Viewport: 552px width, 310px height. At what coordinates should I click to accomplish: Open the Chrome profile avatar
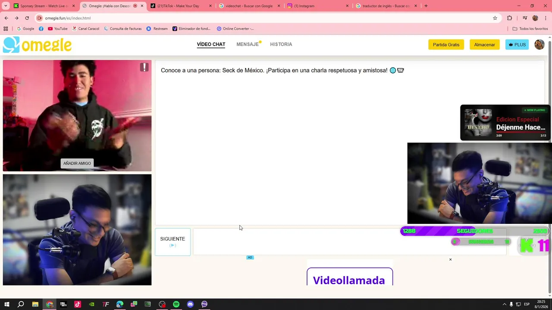click(x=535, y=18)
